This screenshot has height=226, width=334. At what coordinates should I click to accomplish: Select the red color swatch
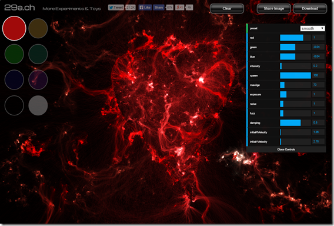coord(14,28)
